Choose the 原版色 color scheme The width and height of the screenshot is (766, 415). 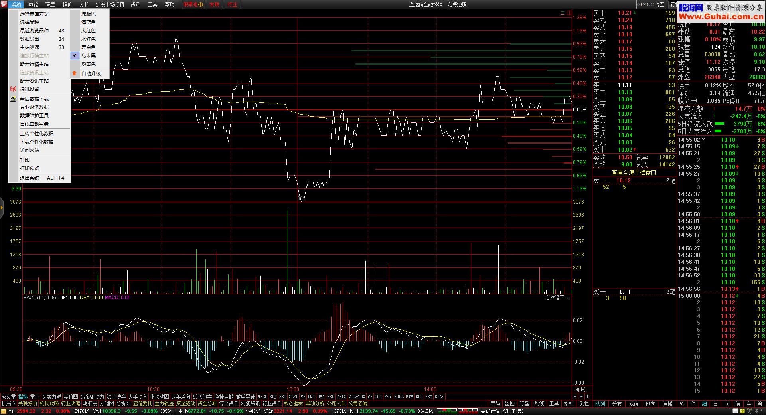89,14
